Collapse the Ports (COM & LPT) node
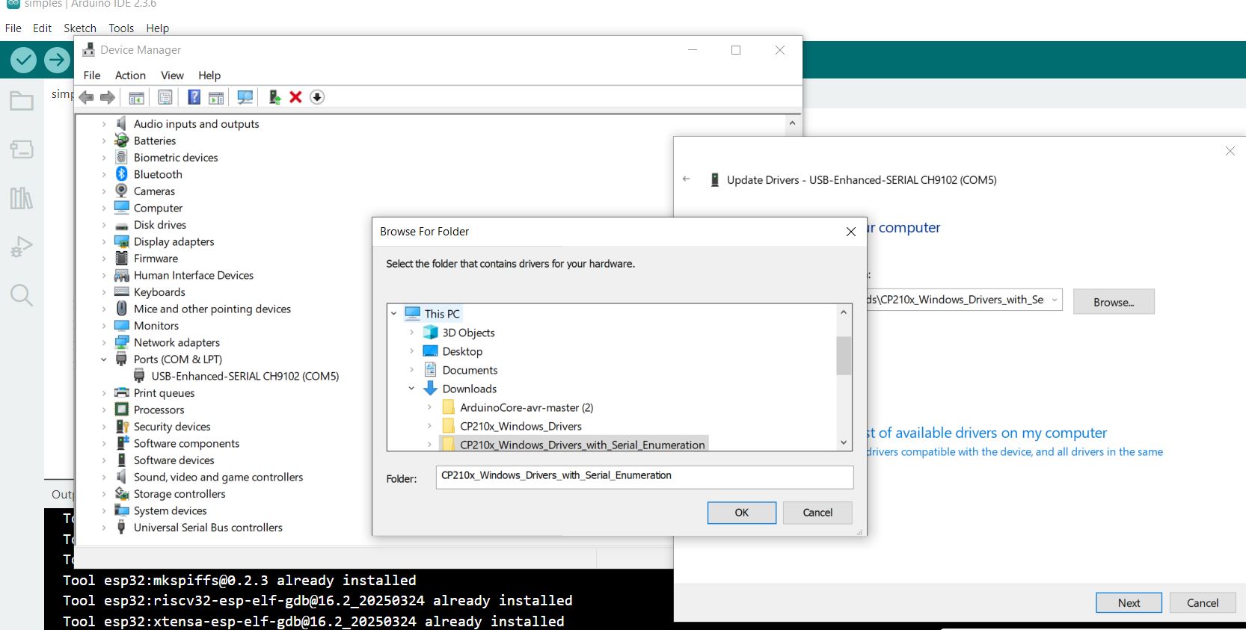Image resolution: width=1246 pixels, height=630 pixels. [x=104, y=359]
